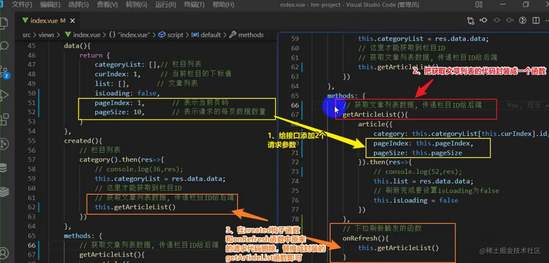Expand the default breadcrumb

click(206, 35)
